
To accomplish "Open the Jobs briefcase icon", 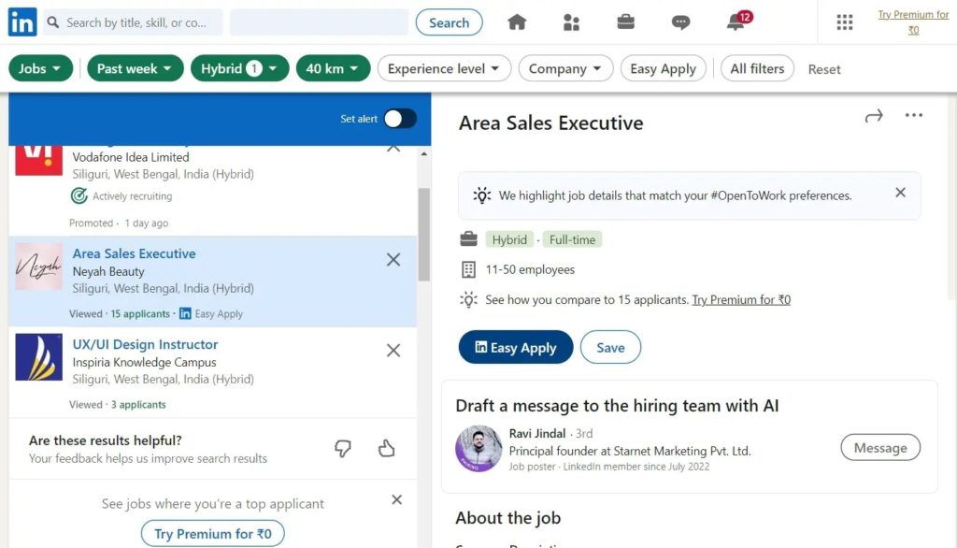I will coord(625,21).
